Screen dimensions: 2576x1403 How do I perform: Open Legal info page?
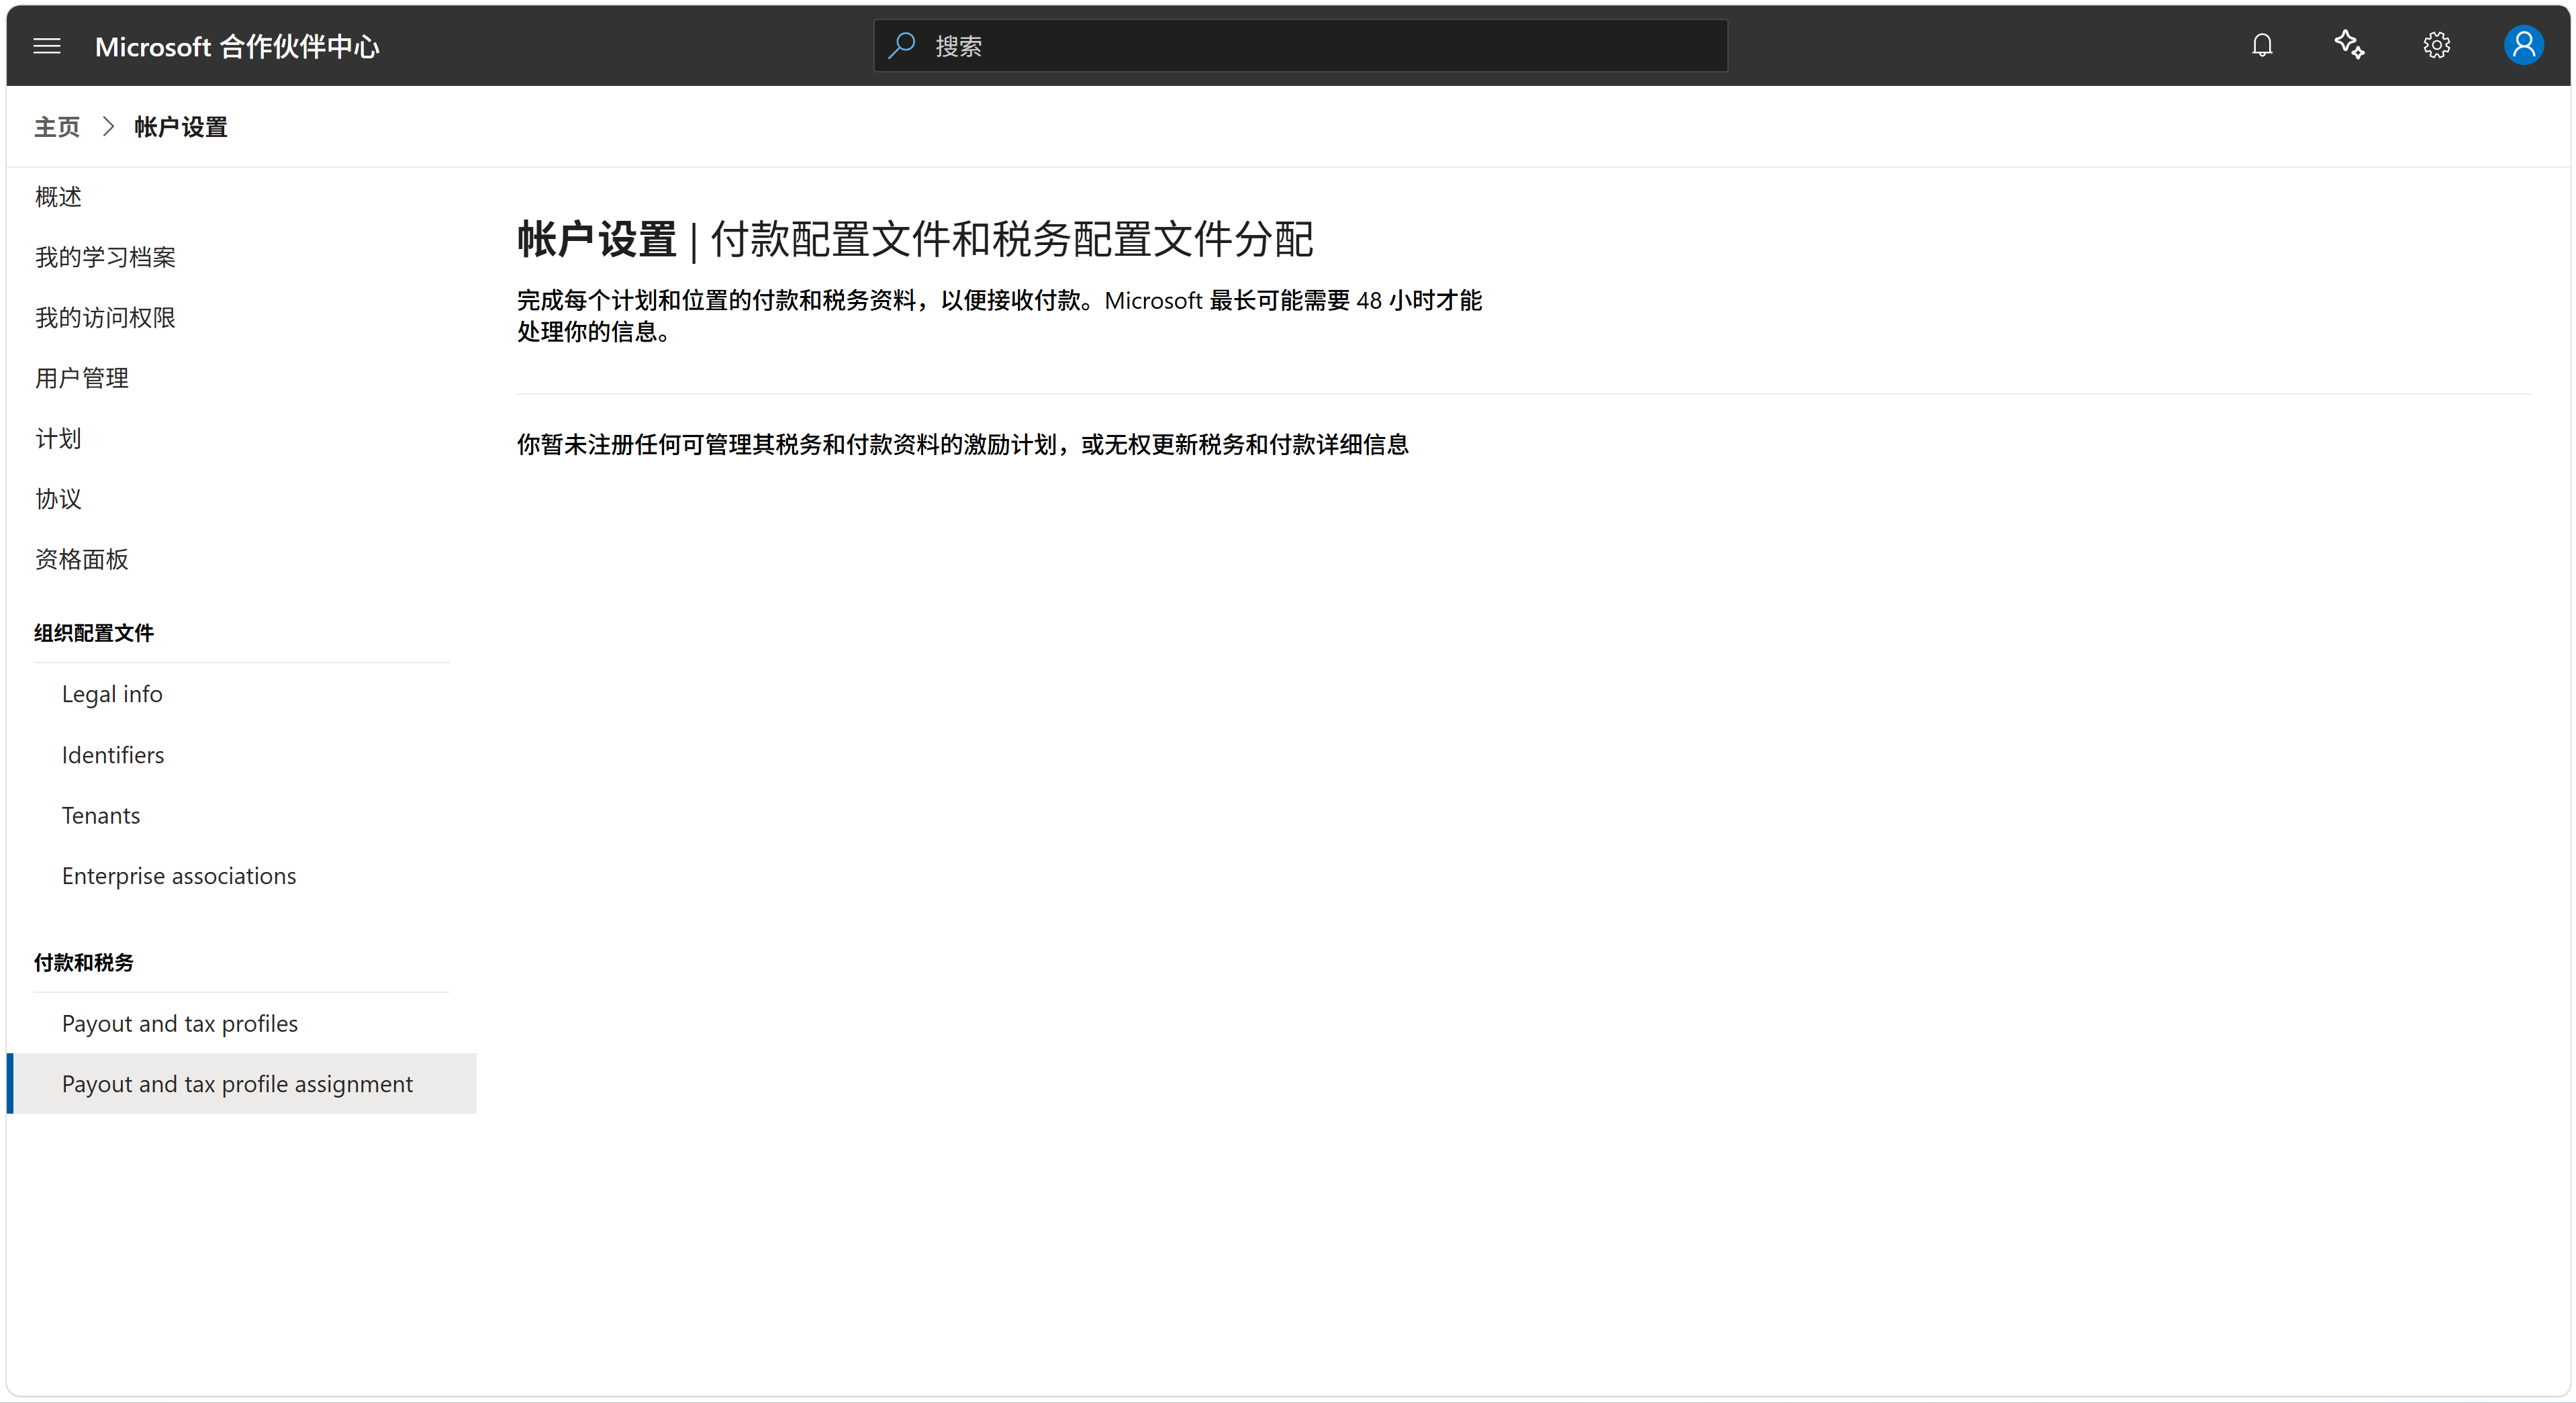[x=112, y=694]
